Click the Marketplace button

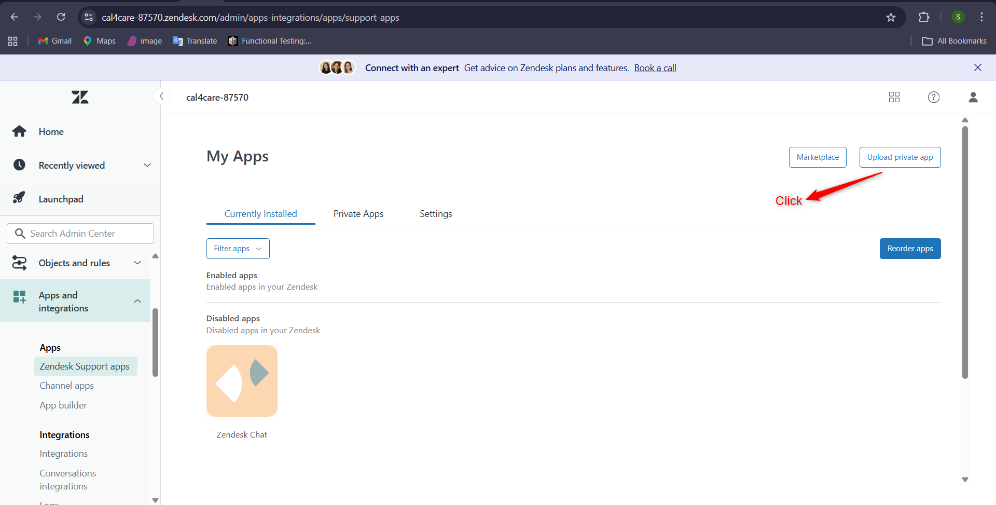pyautogui.click(x=818, y=157)
